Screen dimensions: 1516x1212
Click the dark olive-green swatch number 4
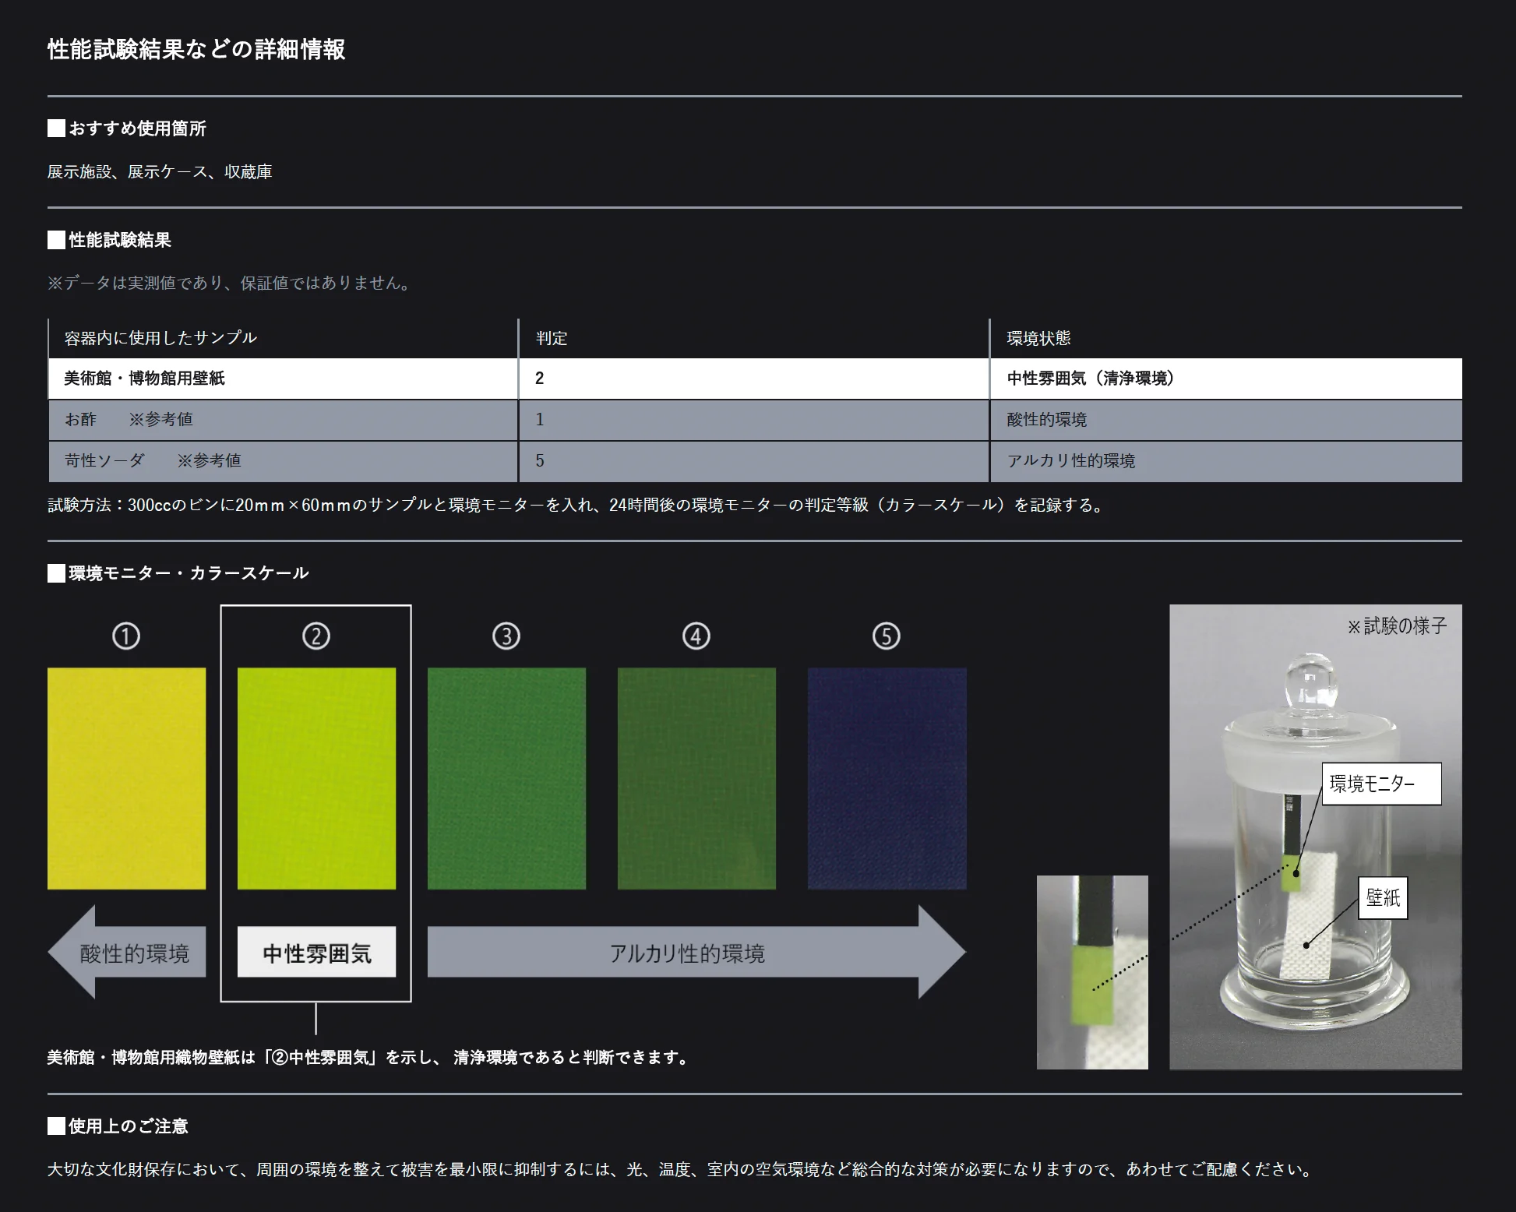696,778
